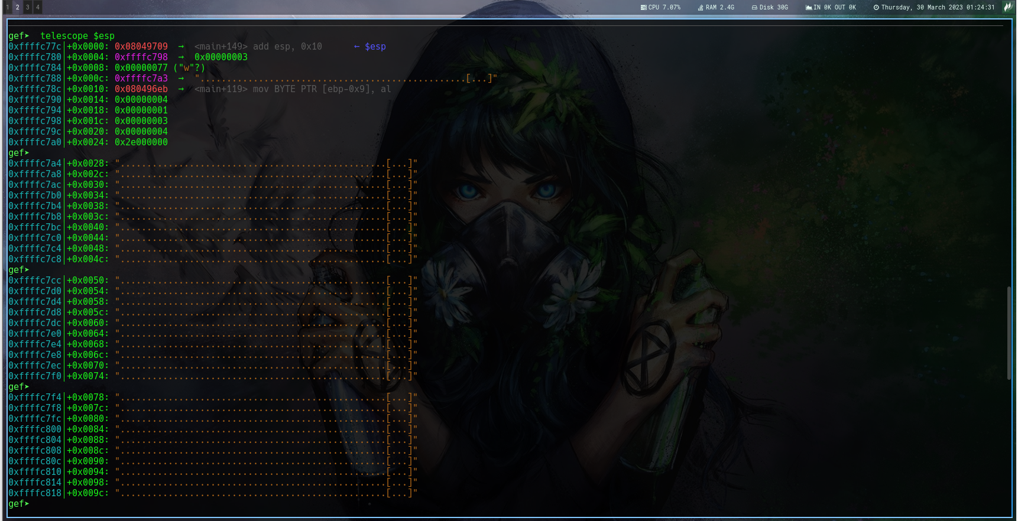Click the Disk icon in status bar

pyautogui.click(x=754, y=8)
